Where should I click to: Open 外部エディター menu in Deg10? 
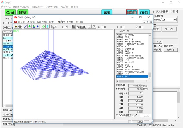click(x=37, y=7)
